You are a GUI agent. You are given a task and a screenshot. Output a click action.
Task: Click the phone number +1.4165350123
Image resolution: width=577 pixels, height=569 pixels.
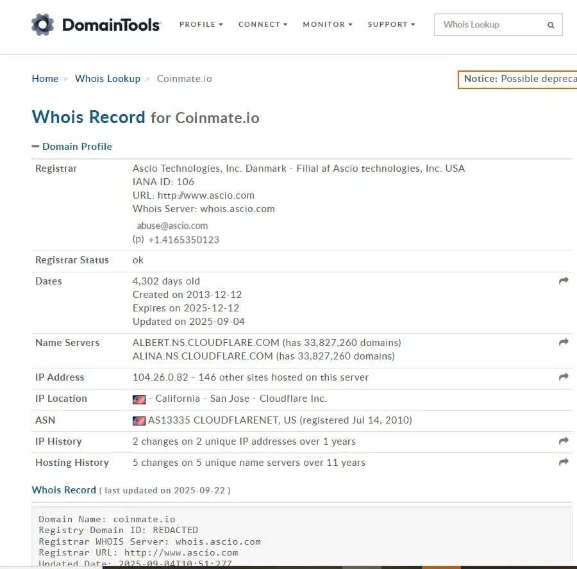183,240
